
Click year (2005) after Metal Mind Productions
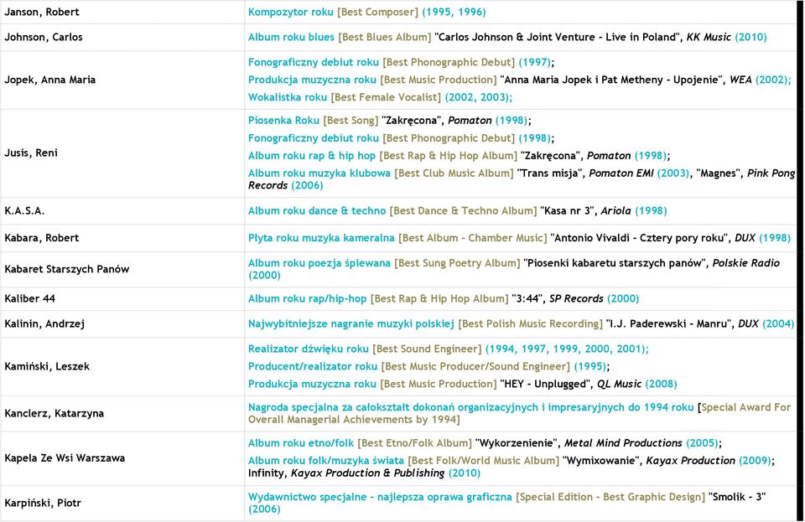click(x=702, y=442)
